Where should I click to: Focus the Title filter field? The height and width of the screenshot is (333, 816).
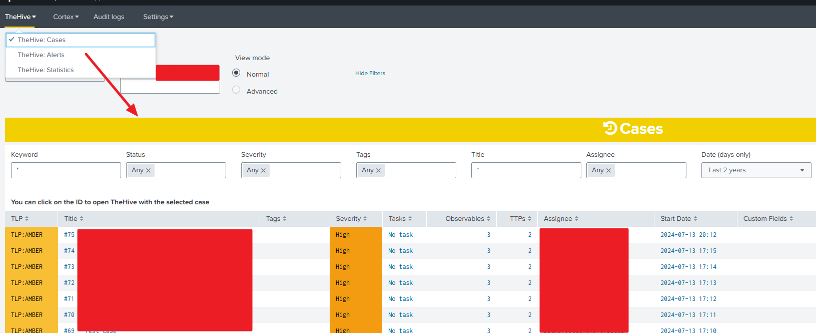pos(526,170)
